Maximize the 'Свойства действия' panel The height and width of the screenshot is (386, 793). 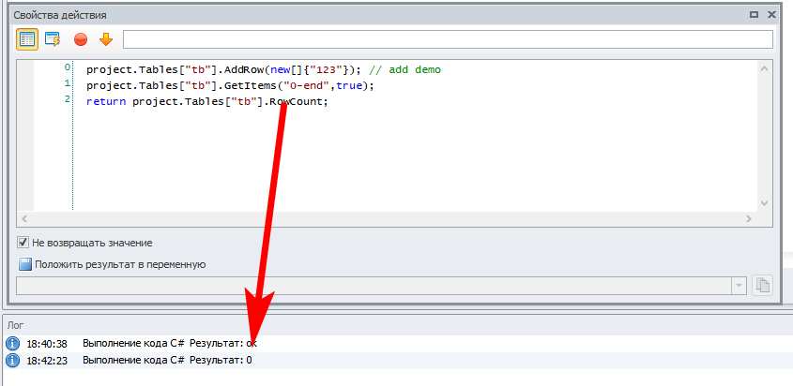(754, 15)
